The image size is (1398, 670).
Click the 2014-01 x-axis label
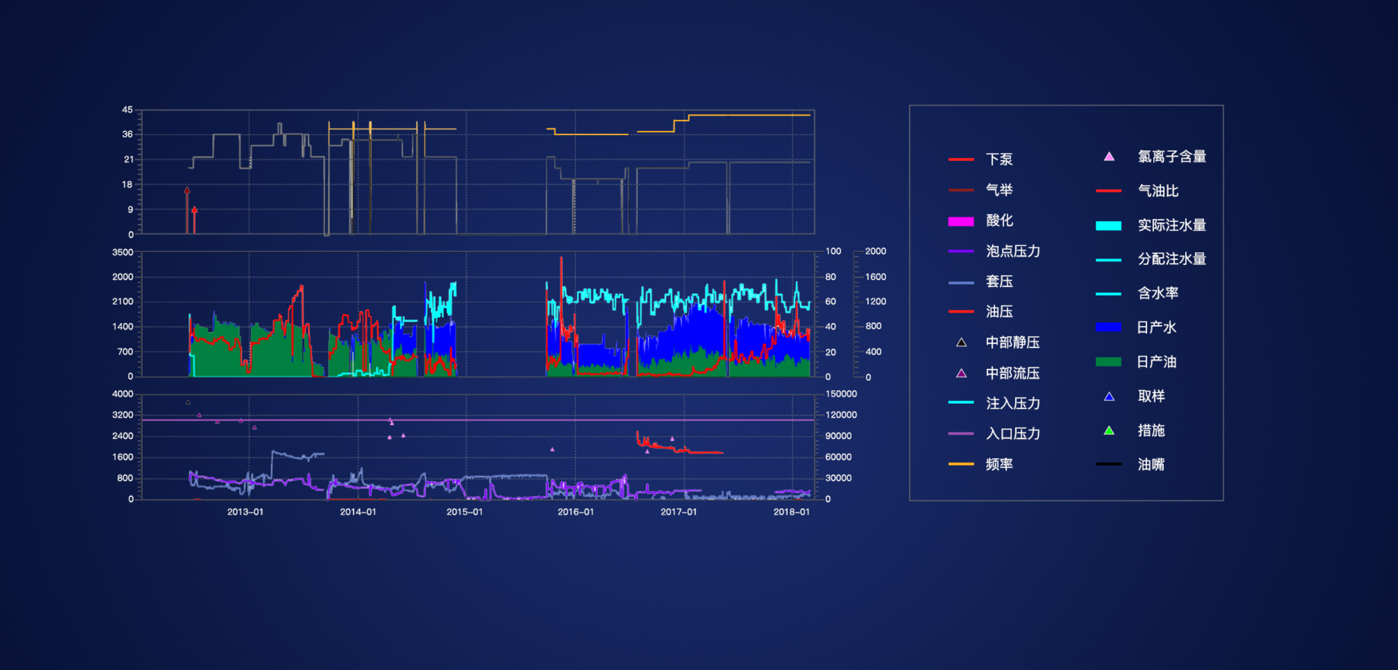coord(358,512)
